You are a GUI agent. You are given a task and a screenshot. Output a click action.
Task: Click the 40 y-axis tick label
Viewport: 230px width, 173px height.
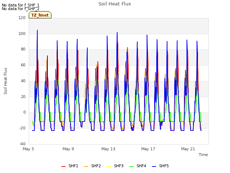pos(23,81)
